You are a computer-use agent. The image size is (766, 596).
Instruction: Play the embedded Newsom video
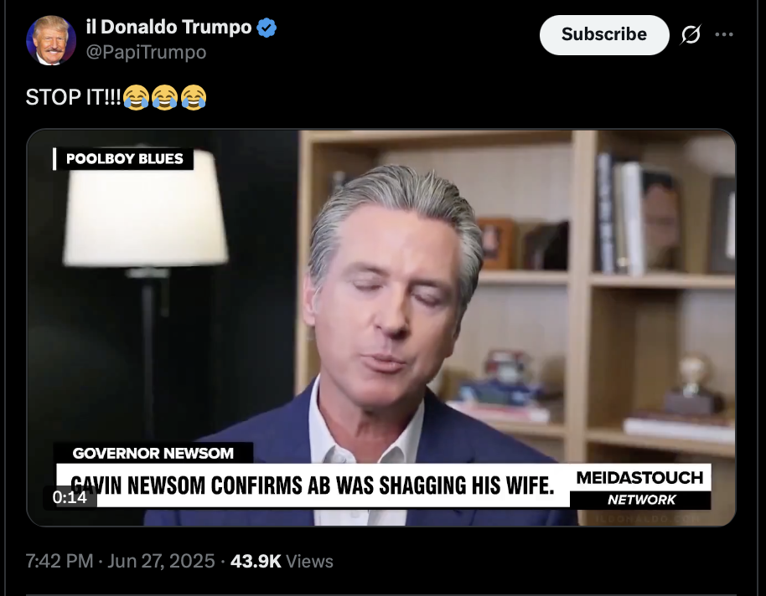381,327
